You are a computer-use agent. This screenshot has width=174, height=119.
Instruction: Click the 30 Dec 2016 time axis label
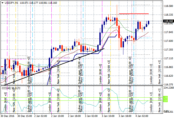click(8, 116)
